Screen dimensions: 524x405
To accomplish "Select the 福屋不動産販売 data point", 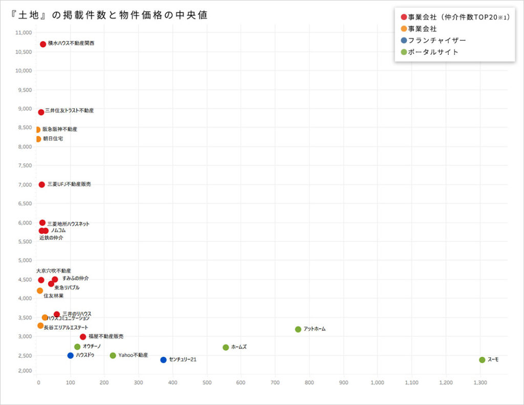I will [x=83, y=337].
